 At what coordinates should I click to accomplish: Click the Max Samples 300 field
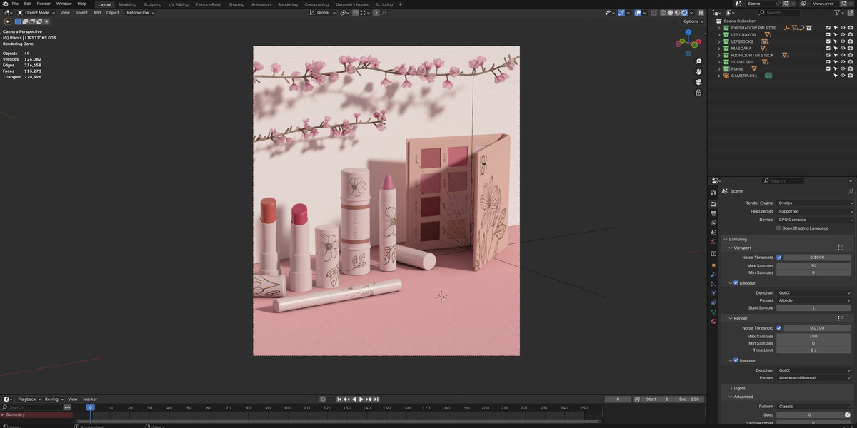click(813, 336)
